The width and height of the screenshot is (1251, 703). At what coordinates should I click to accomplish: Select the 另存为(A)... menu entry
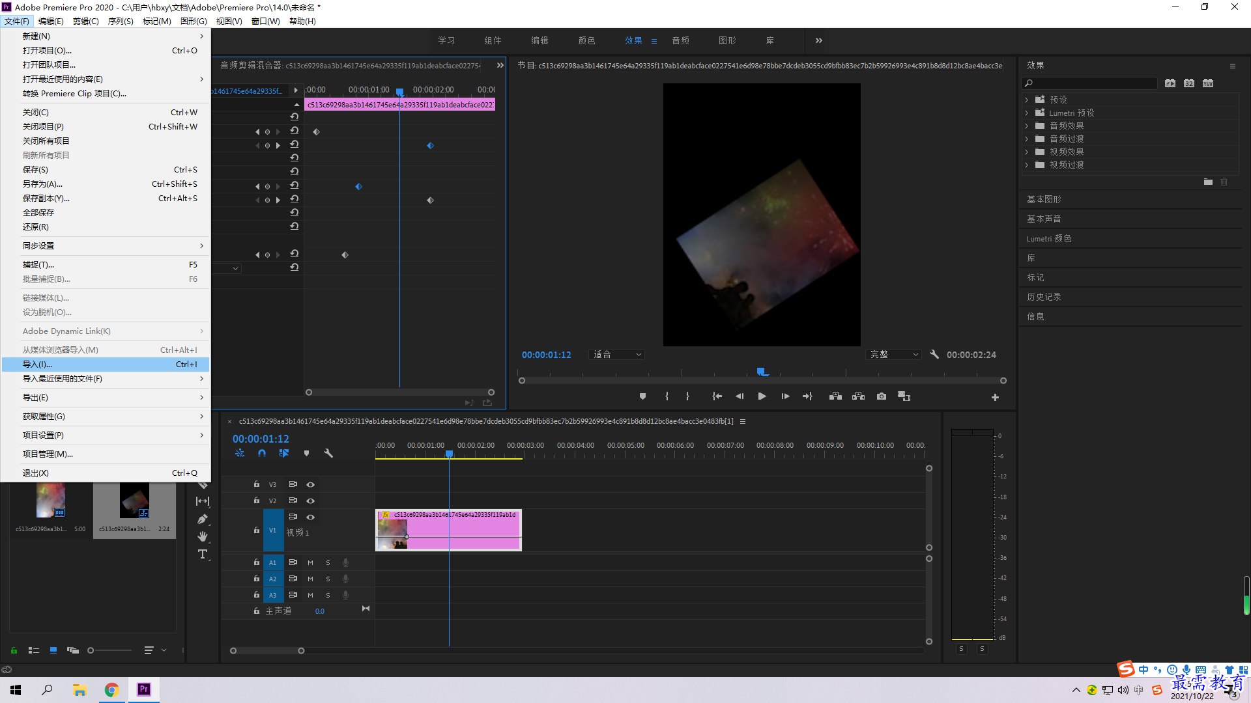[106, 184]
